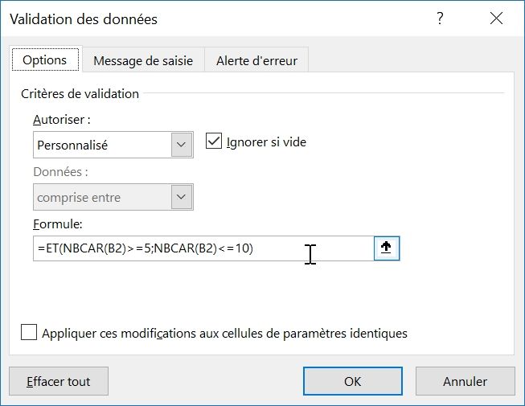Viewport: 525px width, 406px height.
Task: Click the dialog title 'Validation des données'
Action: point(84,18)
